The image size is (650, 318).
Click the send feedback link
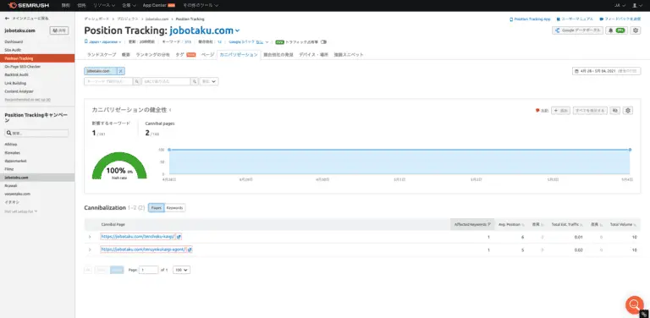click(620, 19)
